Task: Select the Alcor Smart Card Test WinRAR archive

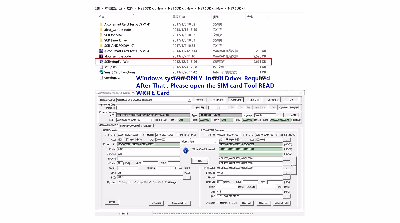Action: coord(126,51)
